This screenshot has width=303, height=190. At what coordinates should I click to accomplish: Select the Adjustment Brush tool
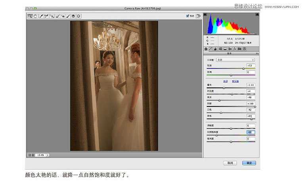coord(68,16)
